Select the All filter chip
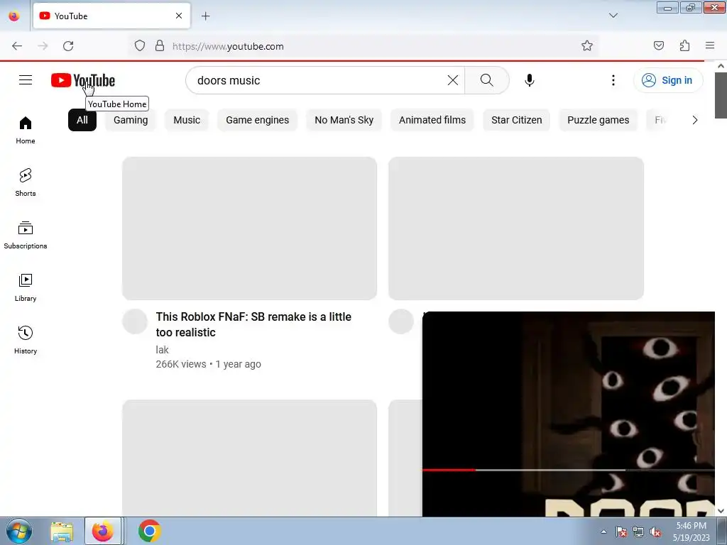The width and height of the screenshot is (727, 545). tap(82, 120)
